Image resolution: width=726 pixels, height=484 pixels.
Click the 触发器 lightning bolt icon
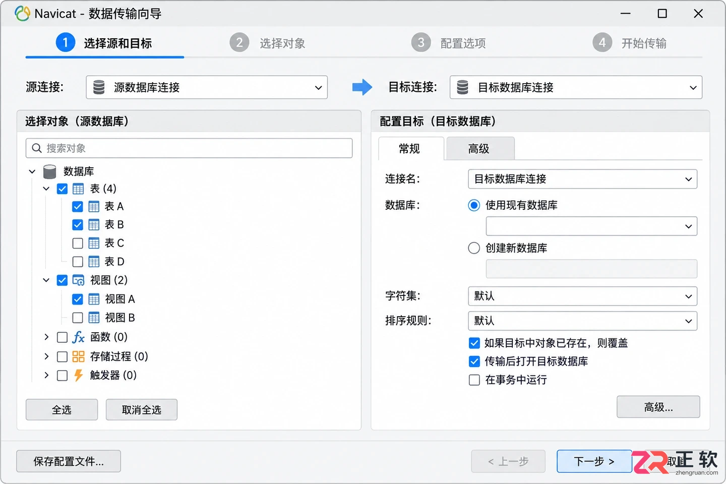(x=78, y=375)
